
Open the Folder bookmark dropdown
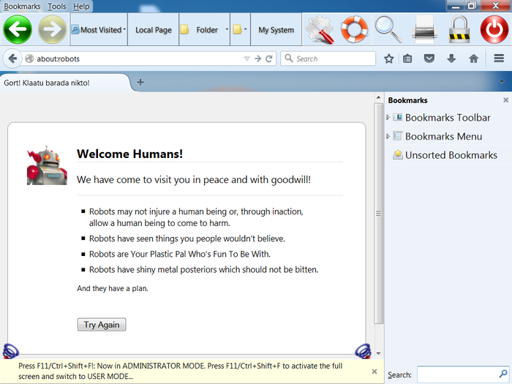[x=204, y=30]
